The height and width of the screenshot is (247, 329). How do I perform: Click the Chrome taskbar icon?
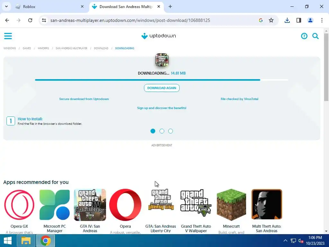click(x=46, y=241)
